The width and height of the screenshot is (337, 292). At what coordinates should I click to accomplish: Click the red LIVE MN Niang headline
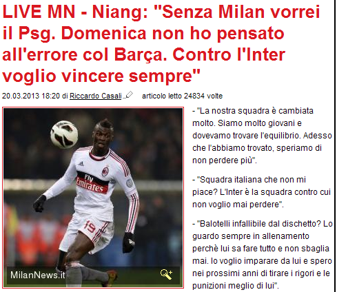161,43
